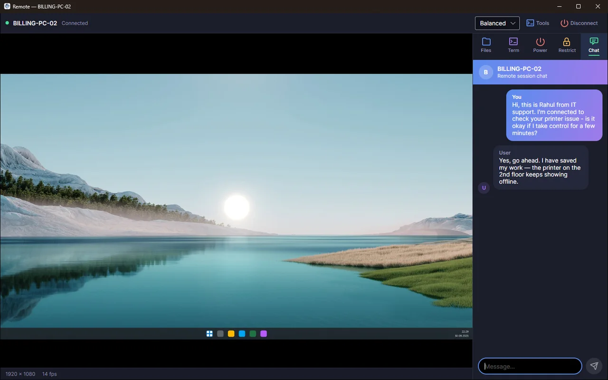Open the remote Windows Start menu

tap(209, 334)
